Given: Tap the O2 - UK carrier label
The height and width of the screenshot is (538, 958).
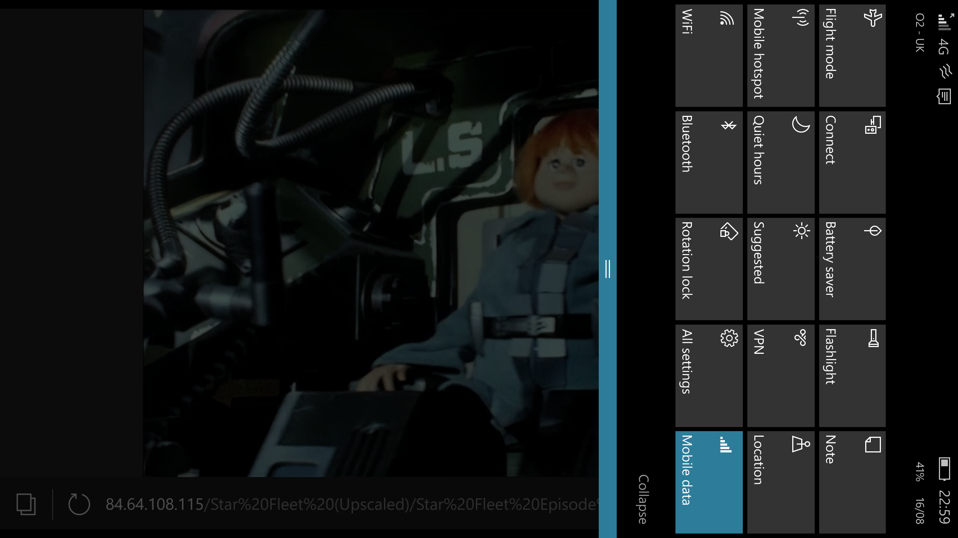Looking at the screenshot, I should [x=919, y=33].
